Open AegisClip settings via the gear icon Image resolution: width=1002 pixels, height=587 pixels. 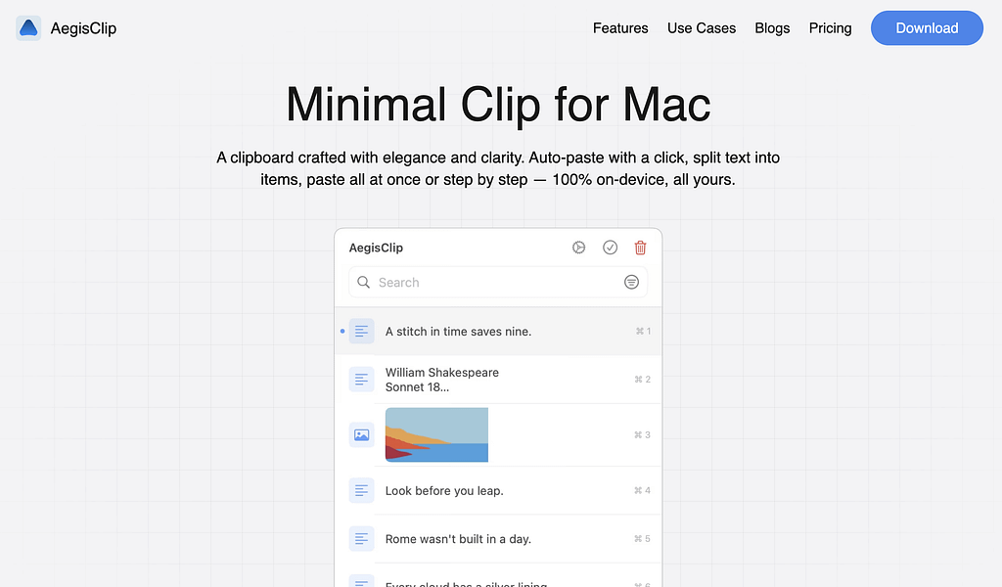[578, 248]
